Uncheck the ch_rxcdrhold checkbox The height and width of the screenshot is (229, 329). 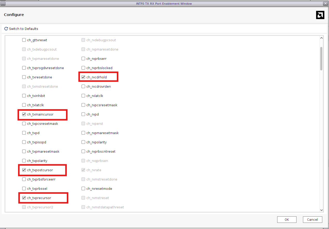[83, 77]
